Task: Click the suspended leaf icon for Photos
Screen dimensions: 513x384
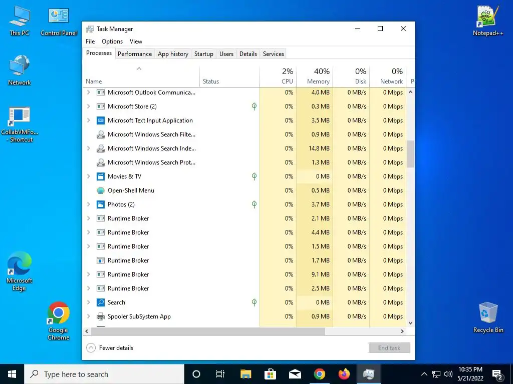Action: [x=254, y=204]
